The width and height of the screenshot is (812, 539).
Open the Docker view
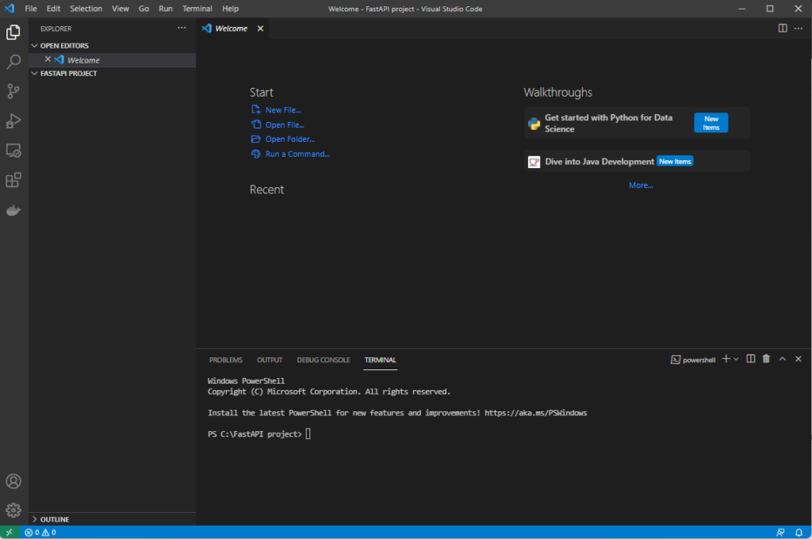coord(13,210)
